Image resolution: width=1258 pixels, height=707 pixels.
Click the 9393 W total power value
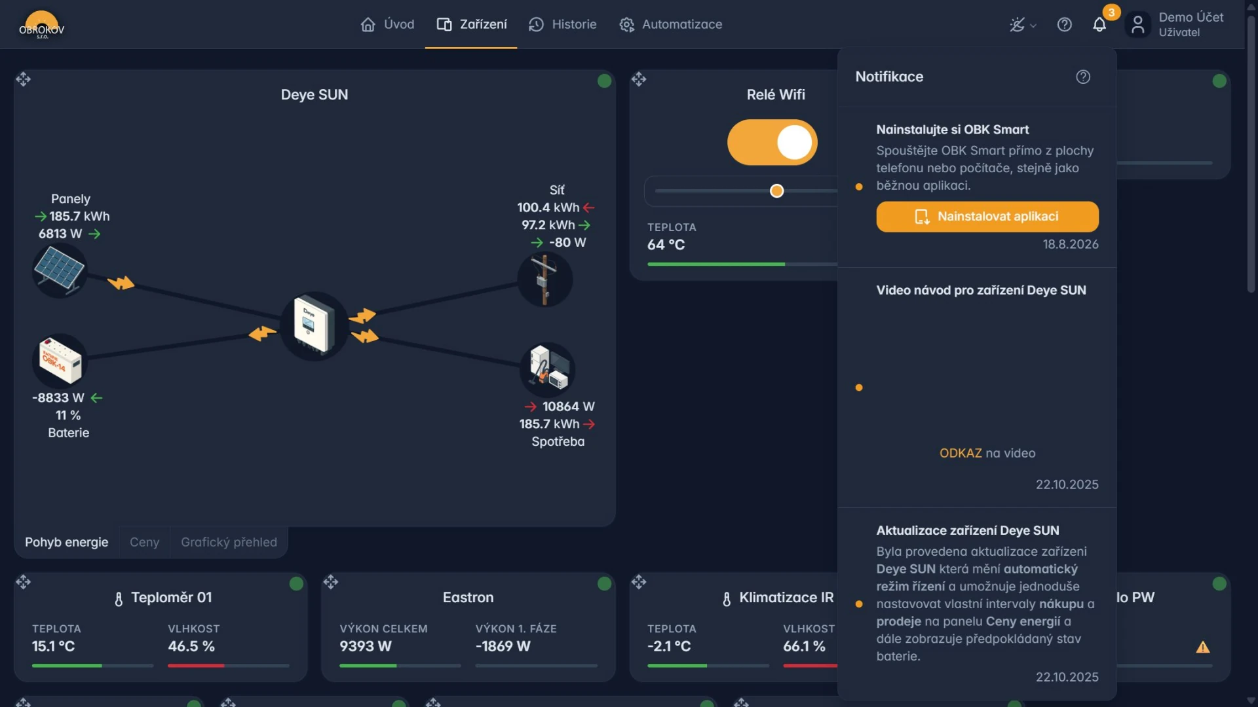[365, 646]
